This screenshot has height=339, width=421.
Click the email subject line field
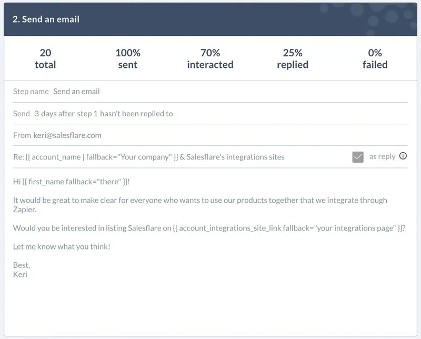click(x=180, y=157)
